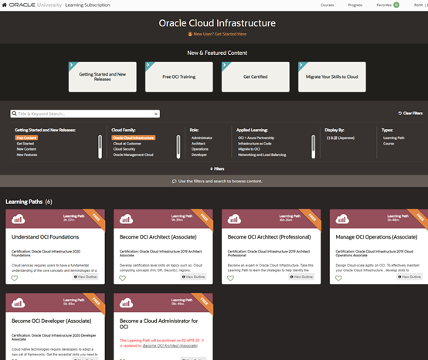Favorite Become OCI Architect (Associate) heart icon
This screenshot has height=360, width=428.
(122, 278)
